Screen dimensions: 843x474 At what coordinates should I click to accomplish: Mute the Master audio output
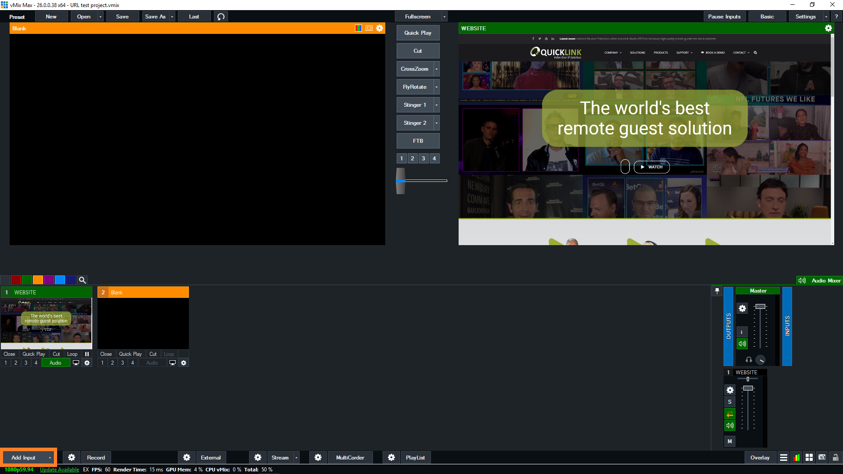742,344
